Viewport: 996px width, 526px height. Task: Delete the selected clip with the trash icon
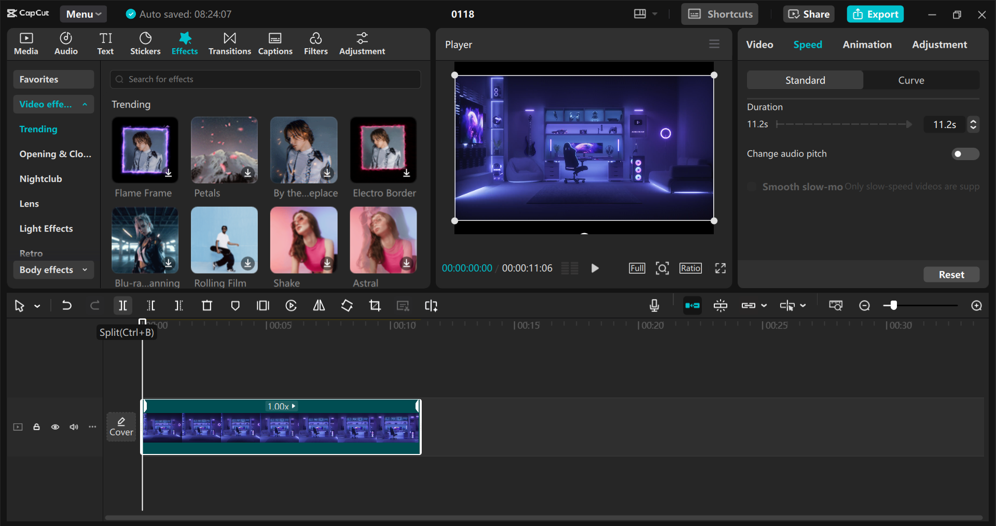(207, 305)
